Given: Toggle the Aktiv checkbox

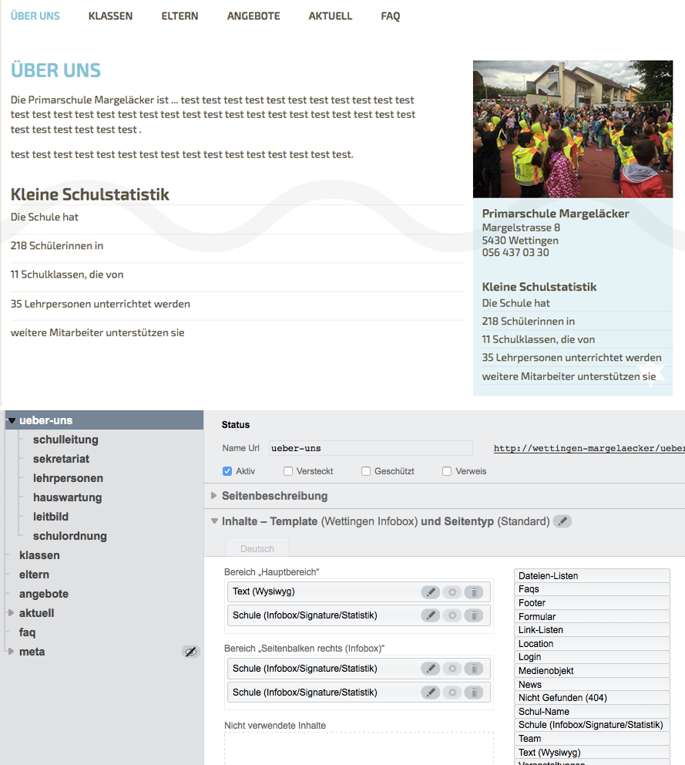Looking at the screenshot, I should tap(227, 471).
